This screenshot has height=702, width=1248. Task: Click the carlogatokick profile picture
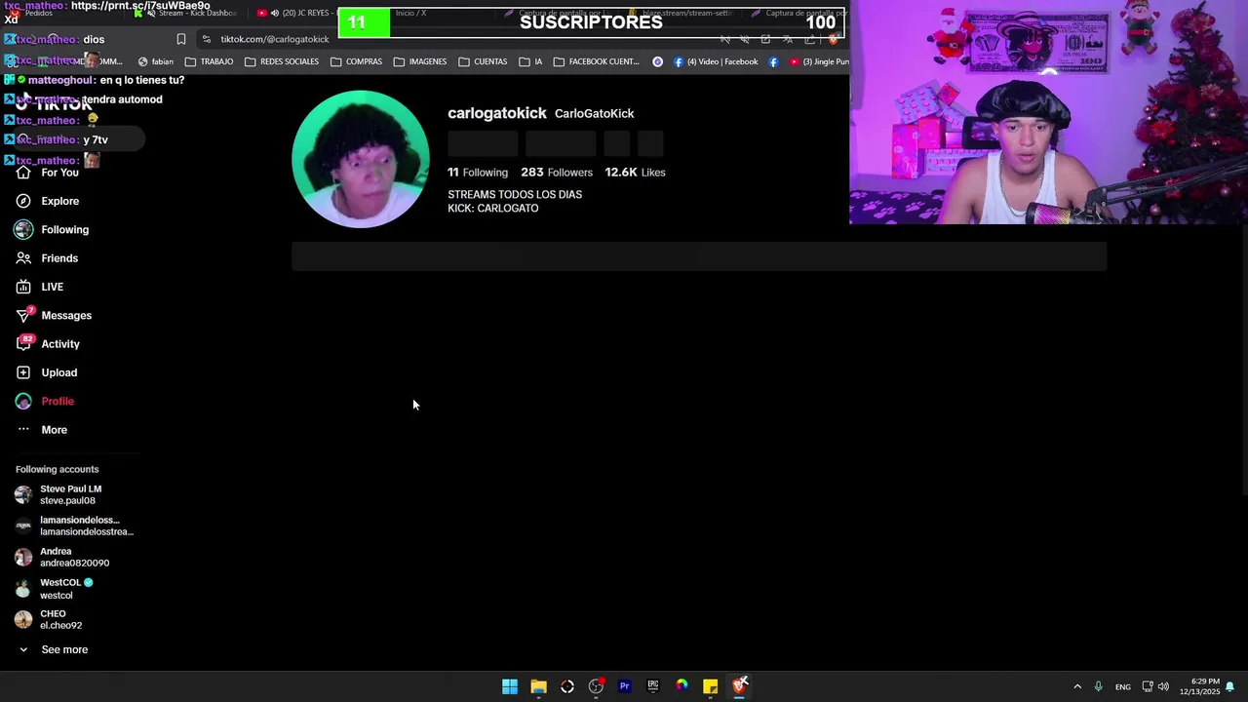click(360, 160)
